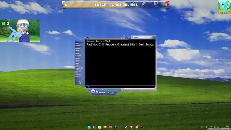Open ESP language input switcher
Screen dimensions: 231x130
click(x=211, y=127)
